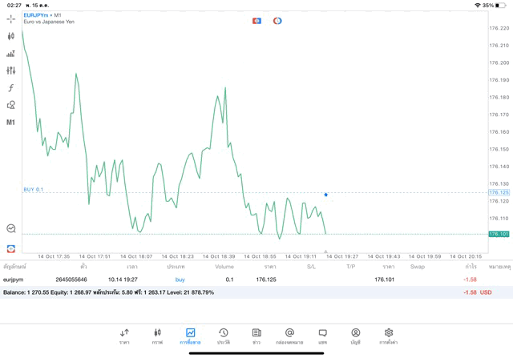Open the ข่าว news tab
Screen dimensions: 513x358
pos(256,336)
